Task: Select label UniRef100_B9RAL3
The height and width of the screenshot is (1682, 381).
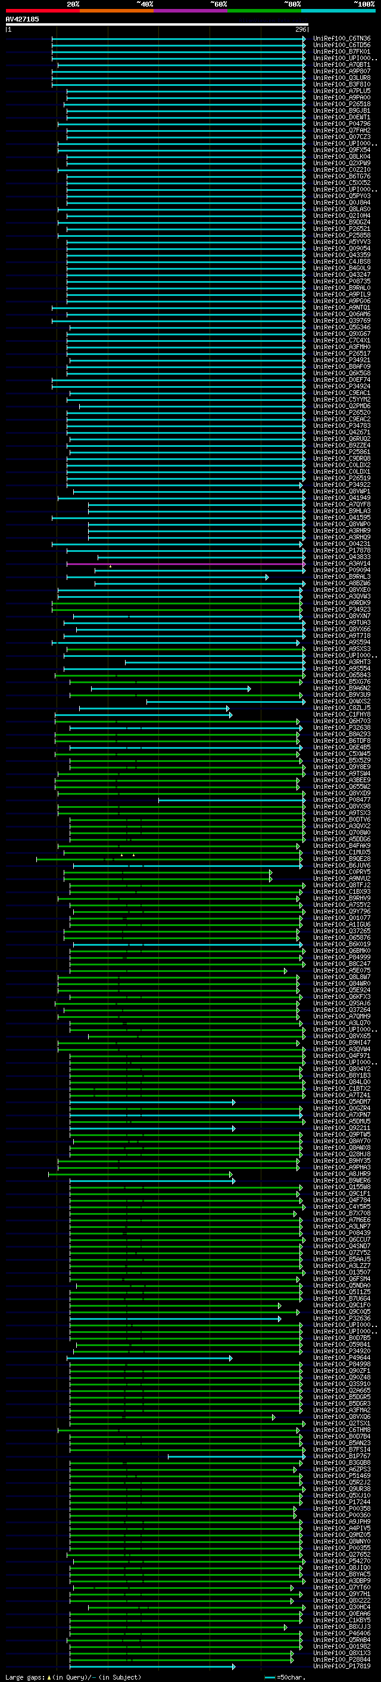Action: tap(342, 576)
